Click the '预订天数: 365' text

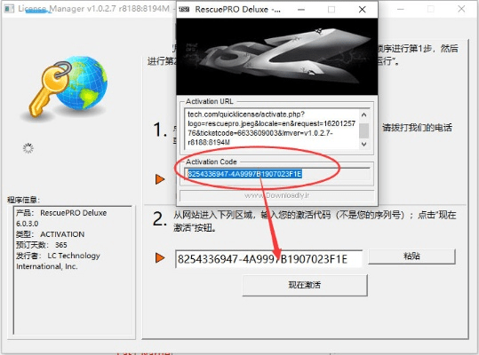[x=42, y=245]
